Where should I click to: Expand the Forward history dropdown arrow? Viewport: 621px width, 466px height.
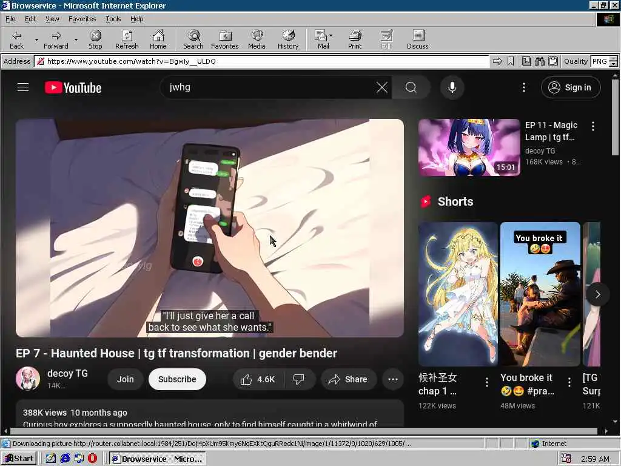[x=76, y=39]
